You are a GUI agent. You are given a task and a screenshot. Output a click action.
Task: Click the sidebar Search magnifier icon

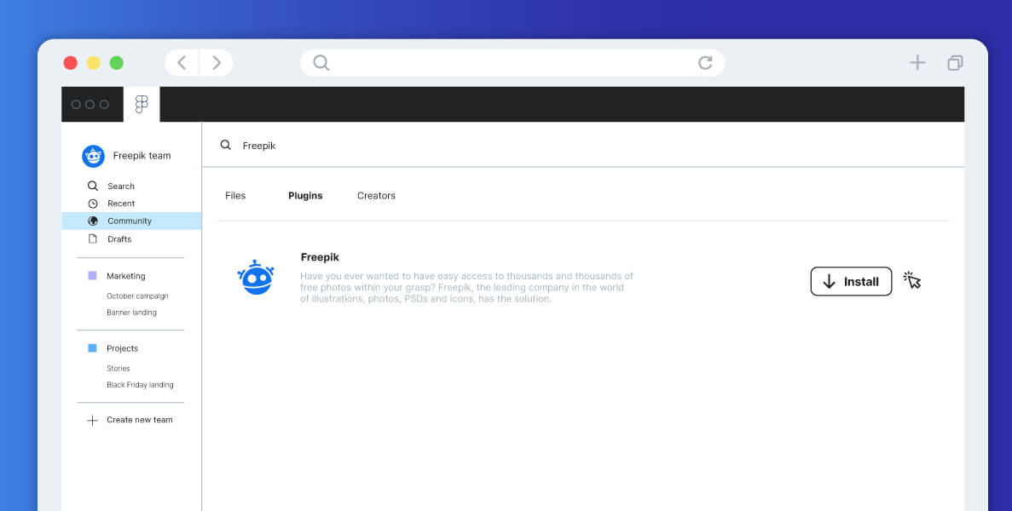tap(93, 186)
